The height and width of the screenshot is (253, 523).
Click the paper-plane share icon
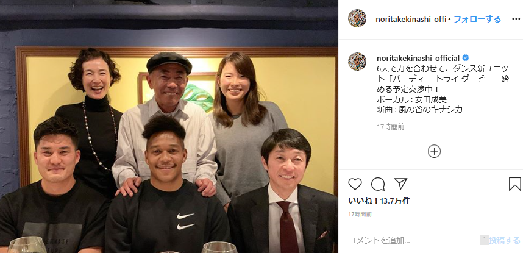click(x=400, y=184)
